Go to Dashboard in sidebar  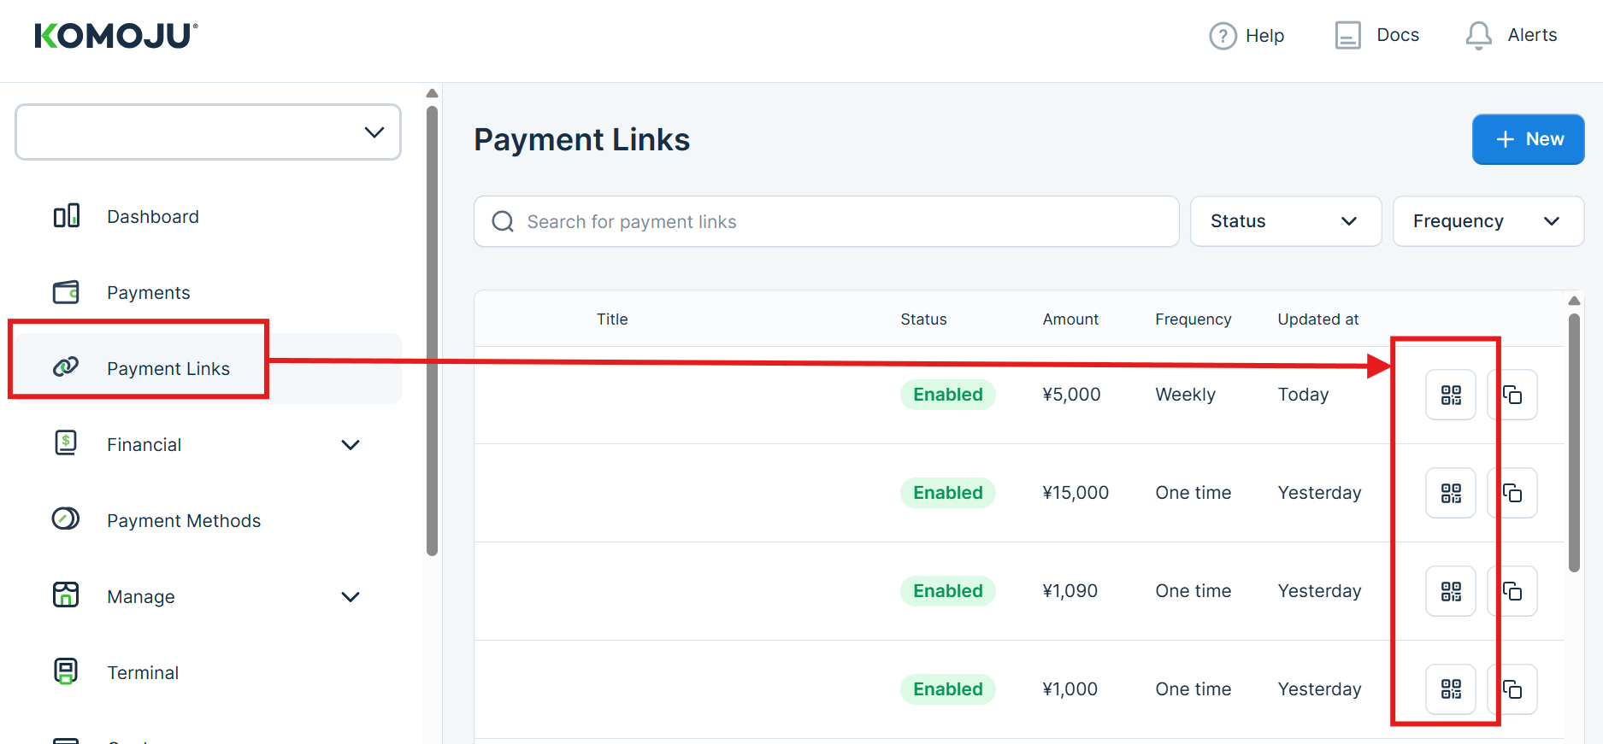152,217
